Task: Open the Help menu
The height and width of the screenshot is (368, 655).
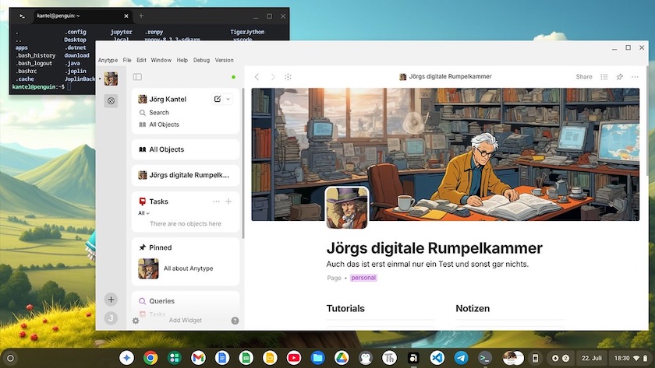Action: click(182, 60)
